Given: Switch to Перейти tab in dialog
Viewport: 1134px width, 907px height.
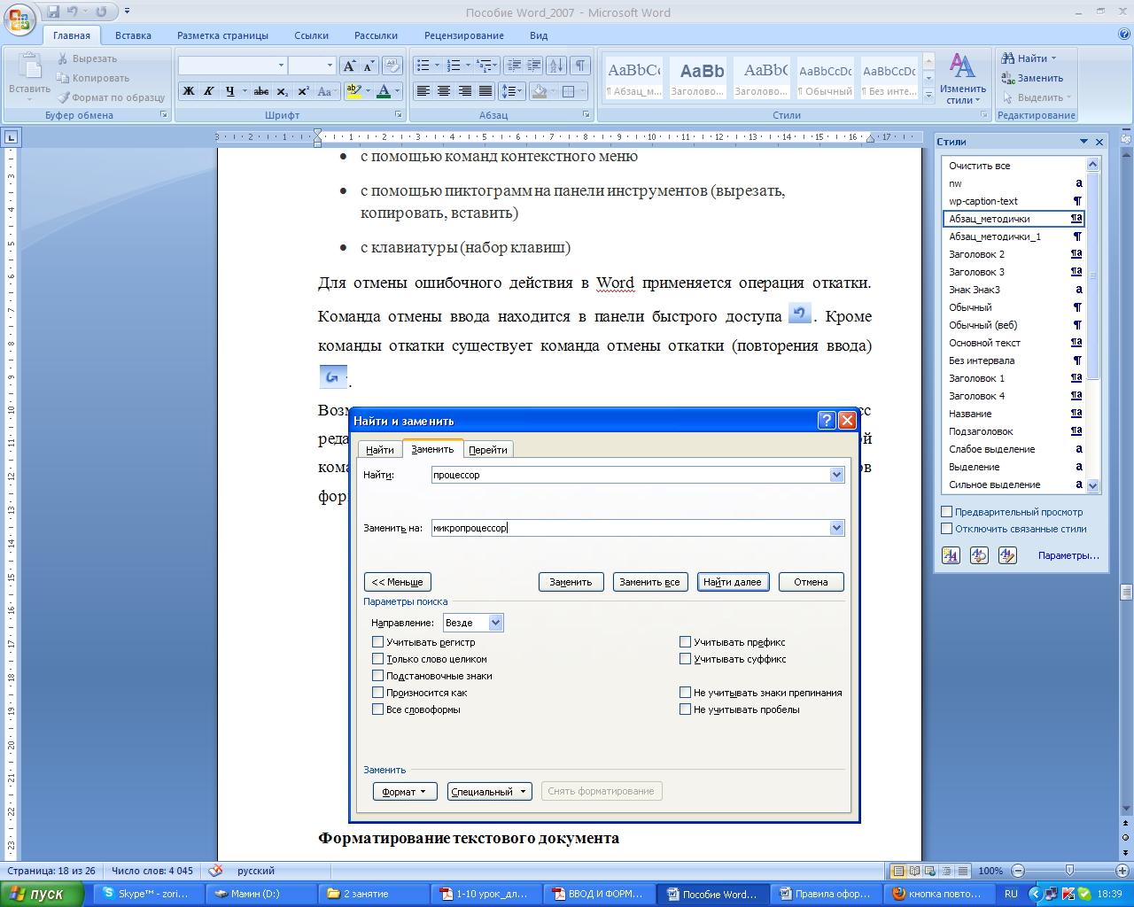Looking at the screenshot, I should click(x=488, y=450).
